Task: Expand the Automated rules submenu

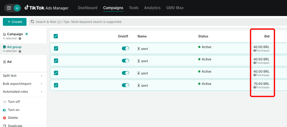Action: click(41, 92)
